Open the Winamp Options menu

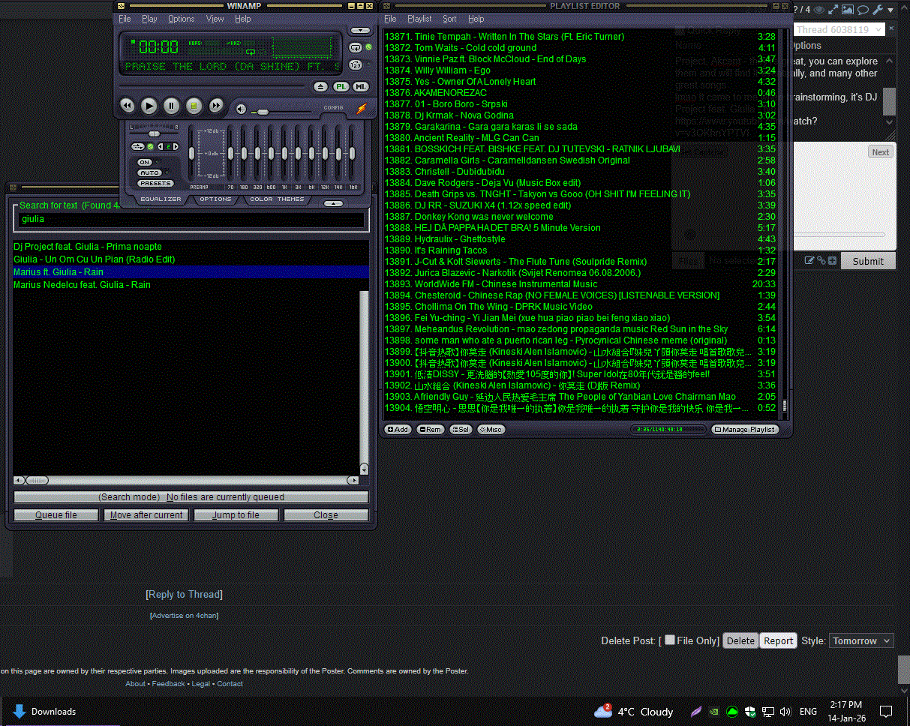click(181, 19)
